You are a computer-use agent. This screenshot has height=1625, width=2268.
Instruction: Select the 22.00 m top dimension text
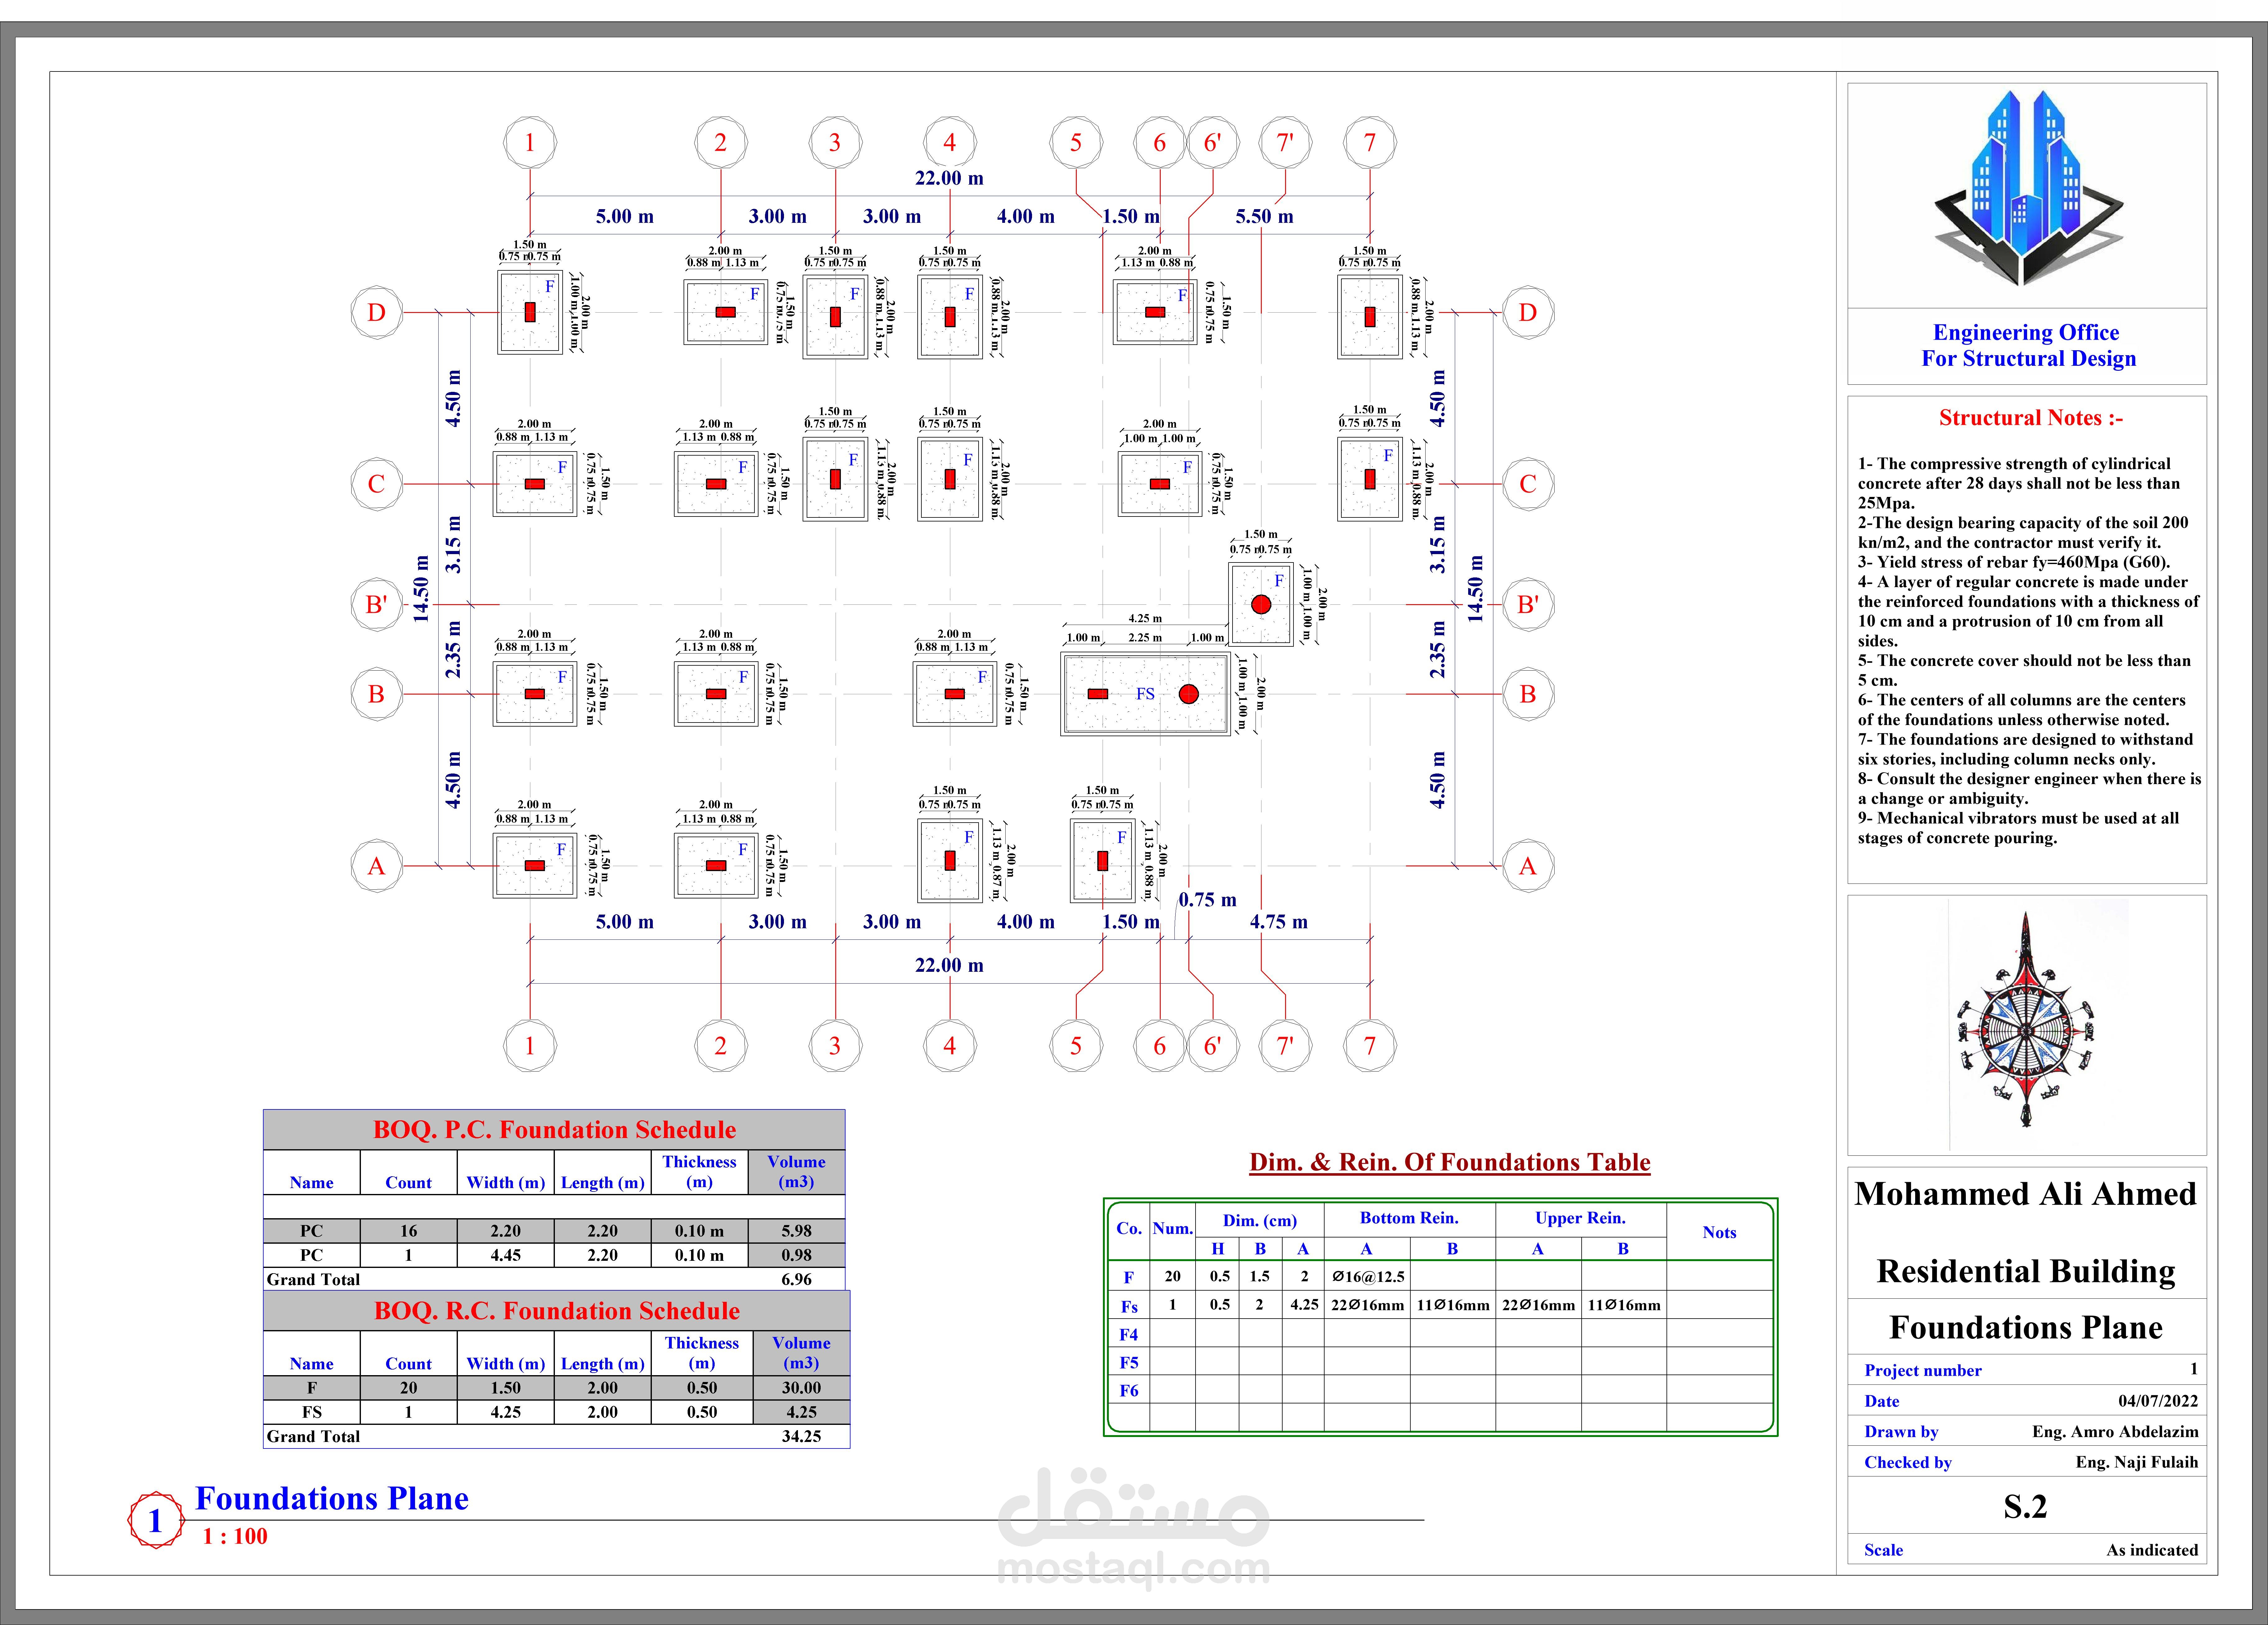point(949,178)
